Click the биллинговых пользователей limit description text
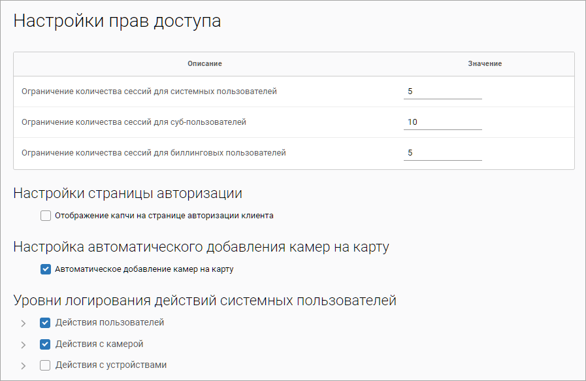 pos(154,153)
